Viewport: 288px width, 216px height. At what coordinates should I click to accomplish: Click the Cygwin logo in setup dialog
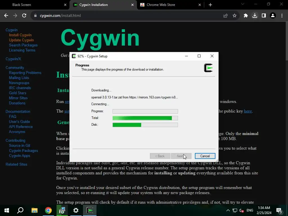click(208, 68)
